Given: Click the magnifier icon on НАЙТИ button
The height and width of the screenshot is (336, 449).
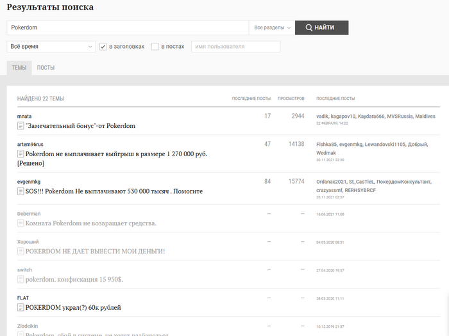Looking at the screenshot, I should (309, 28).
